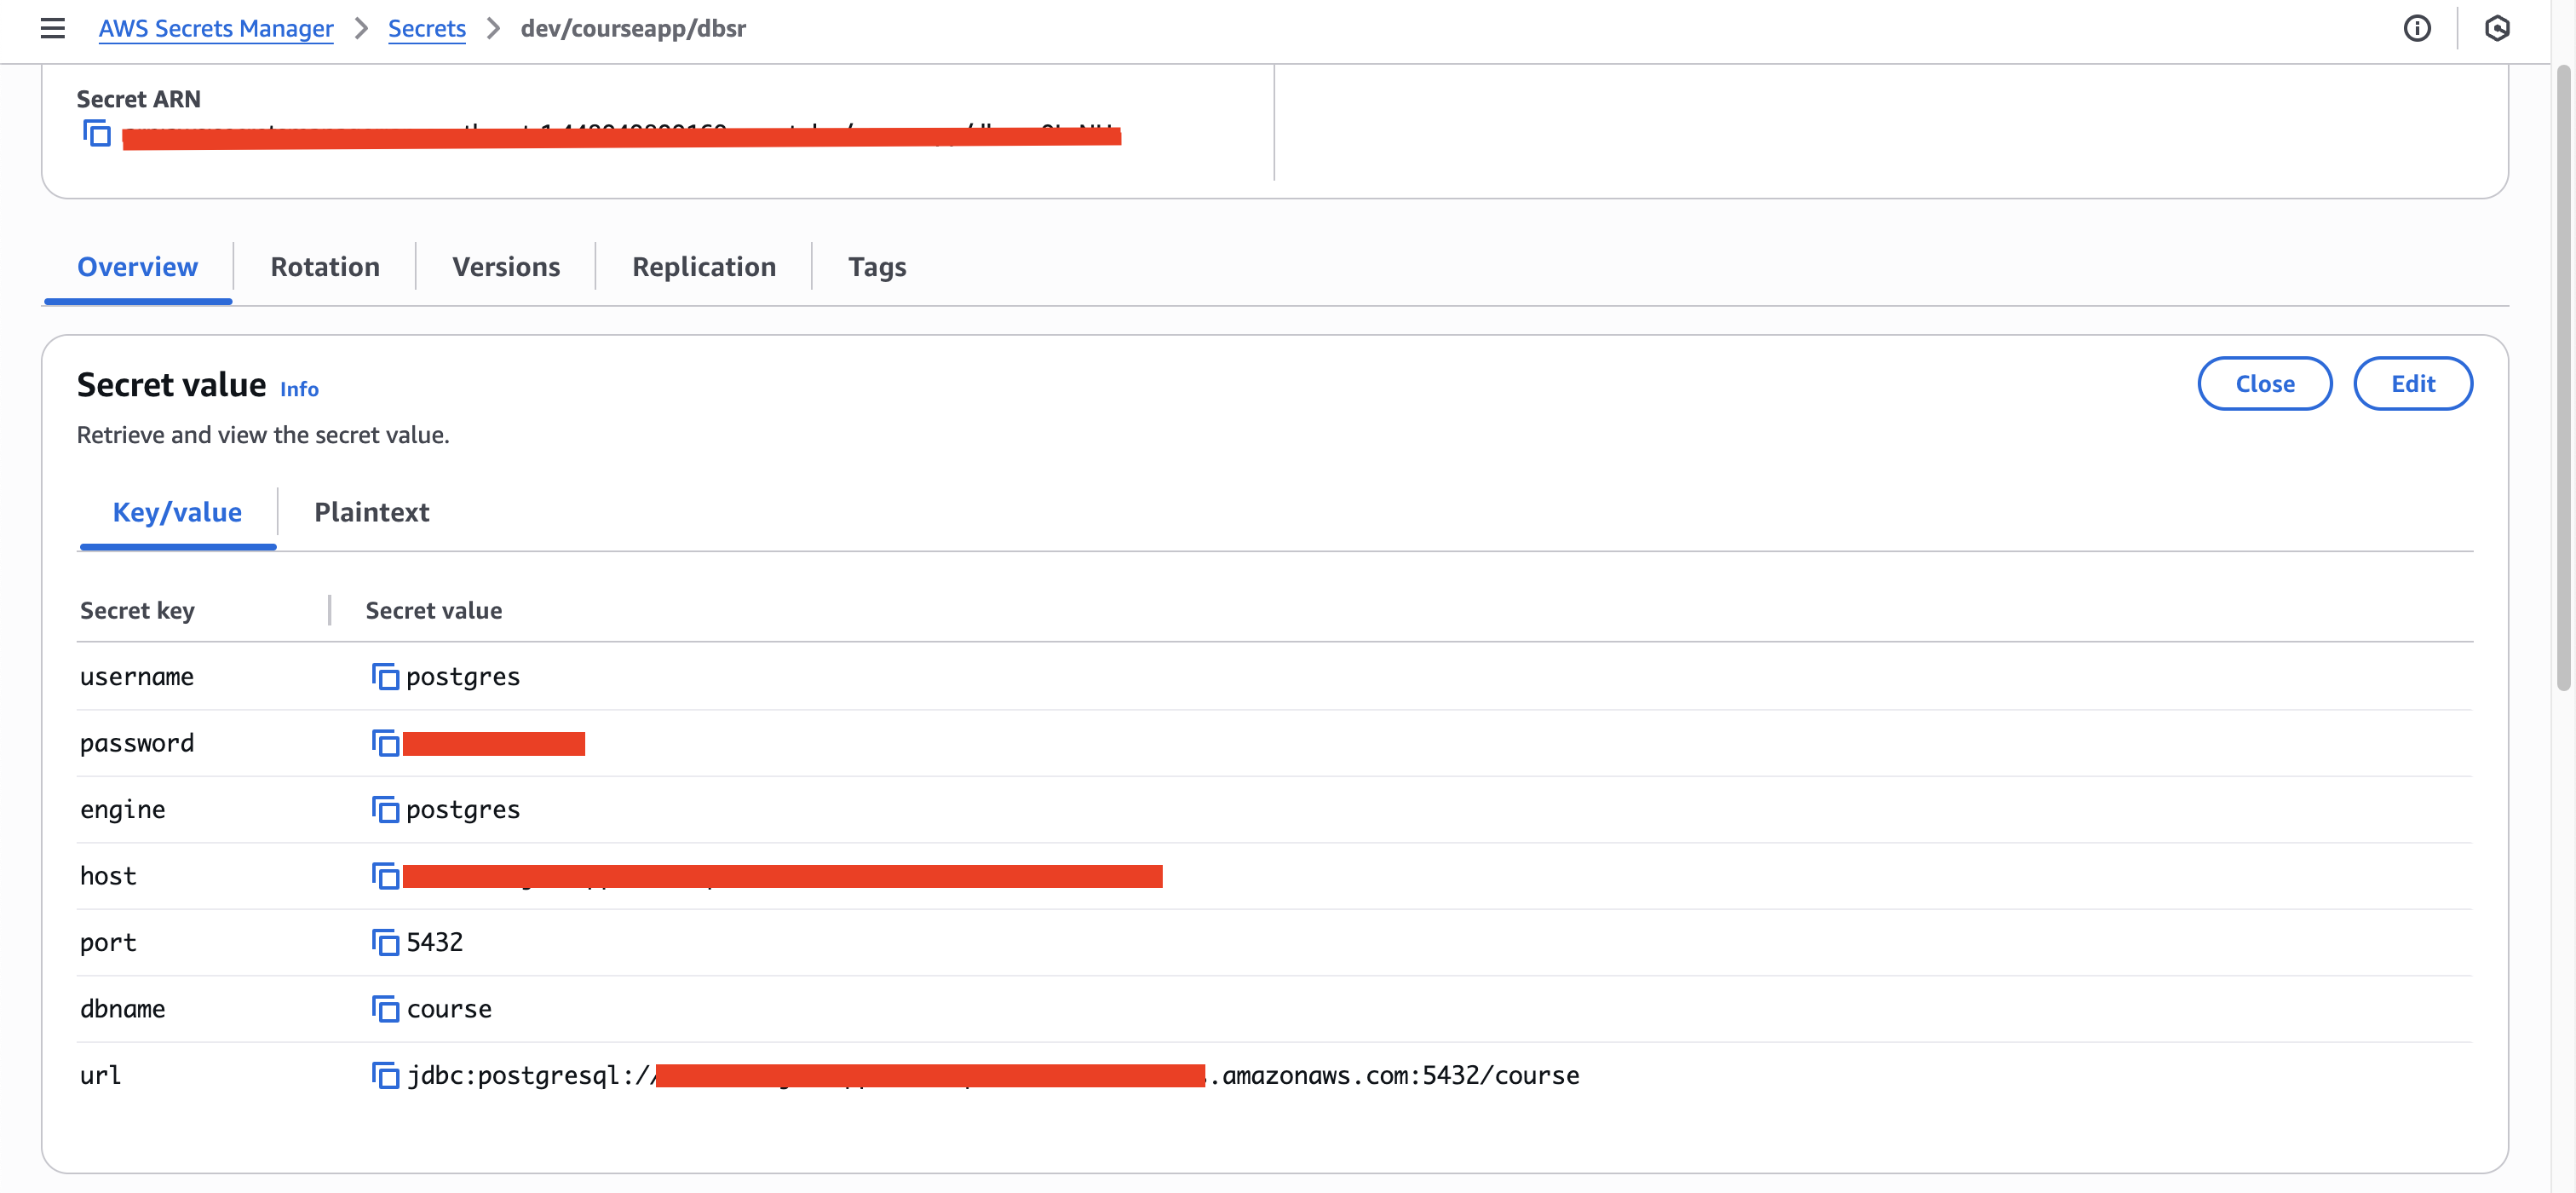The height and width of the screenshot is (1193, 2576).
Task: Copy the password value
Action: 385,743
